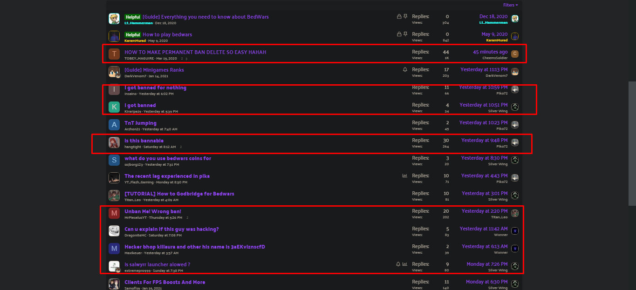Open sojborg123's "S" avatar profile

(114, 160)
